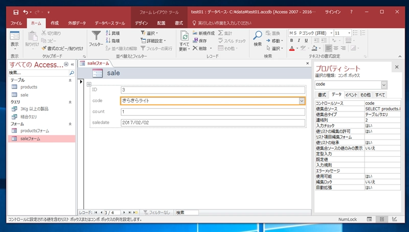Open the デザイン ribbon tab
The width and height of the screenshot is (409, 232).
click(142, 23)
